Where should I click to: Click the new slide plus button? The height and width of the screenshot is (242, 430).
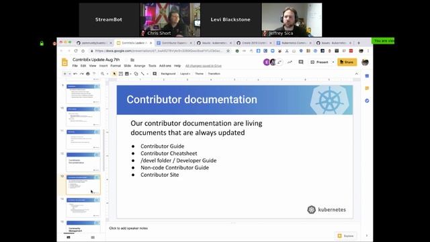click(x=64, y=74)
